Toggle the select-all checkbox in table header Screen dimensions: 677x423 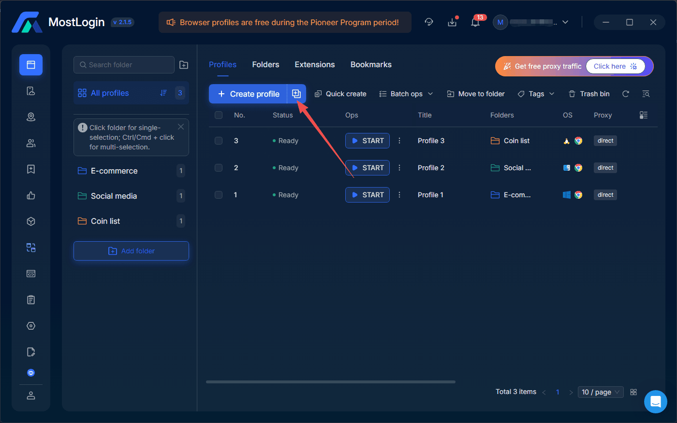(219, 115)
